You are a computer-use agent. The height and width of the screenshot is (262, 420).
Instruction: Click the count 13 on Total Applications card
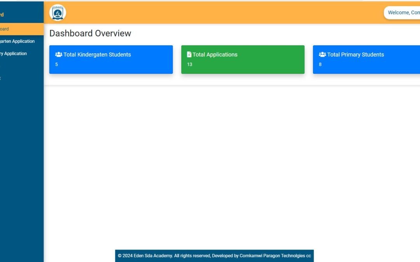point(189,64)
